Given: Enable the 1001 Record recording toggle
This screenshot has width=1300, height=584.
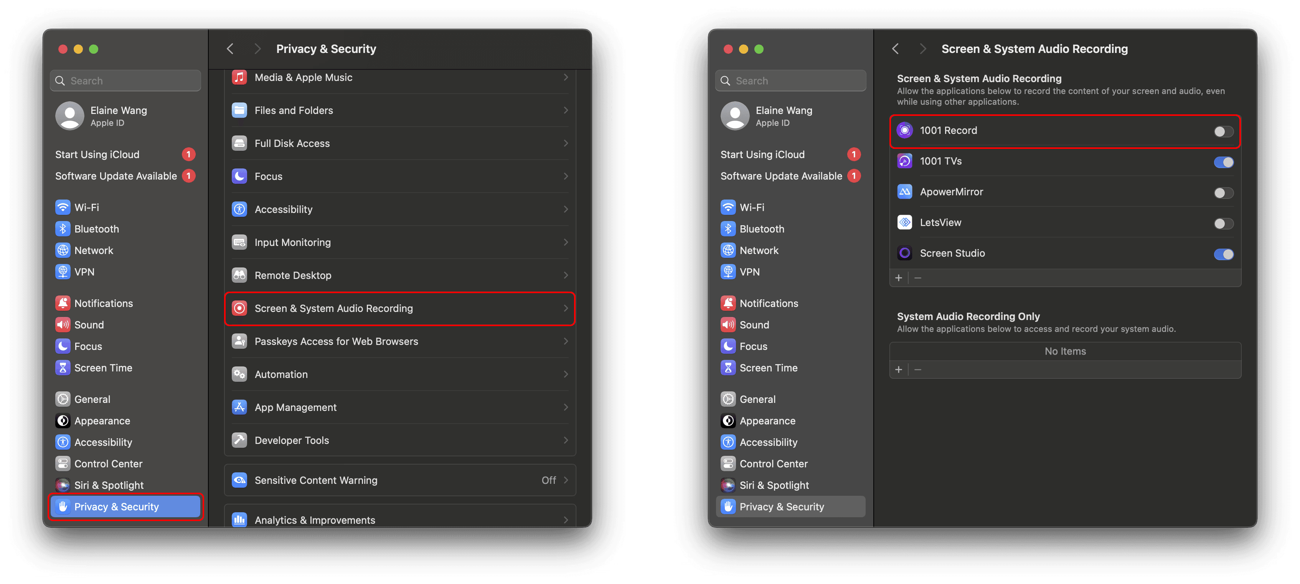Looking at the screenshot, I should [1223, 131].
